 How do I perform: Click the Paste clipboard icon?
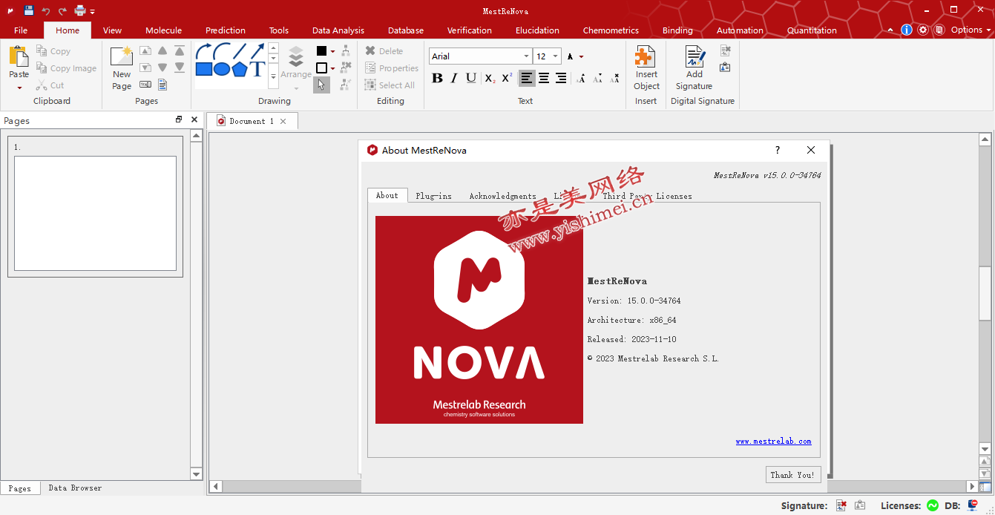[x=19, y=57]
